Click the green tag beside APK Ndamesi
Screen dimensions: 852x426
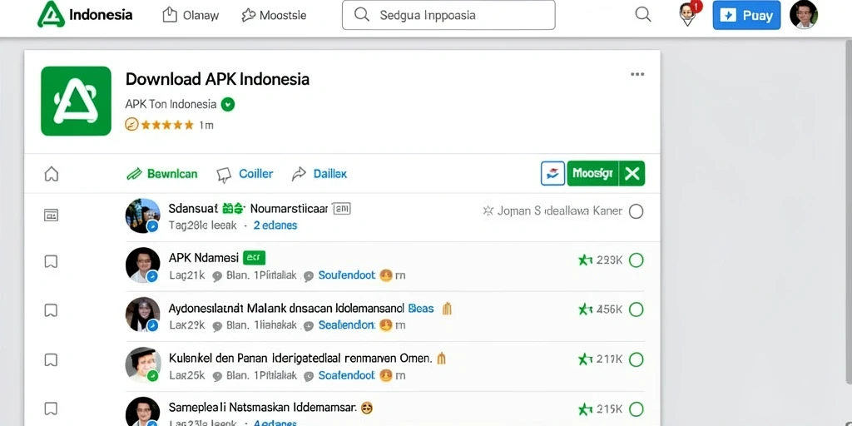(254, 258)
